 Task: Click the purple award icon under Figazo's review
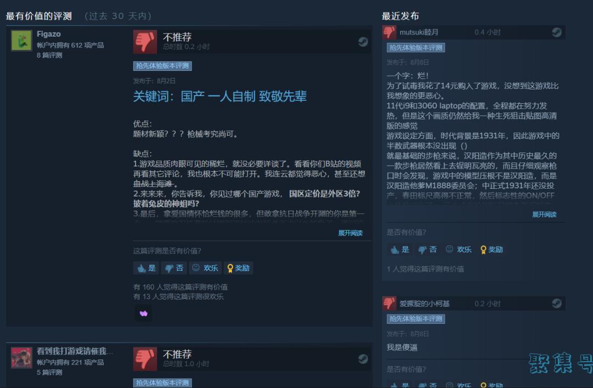tap(143, 313)
